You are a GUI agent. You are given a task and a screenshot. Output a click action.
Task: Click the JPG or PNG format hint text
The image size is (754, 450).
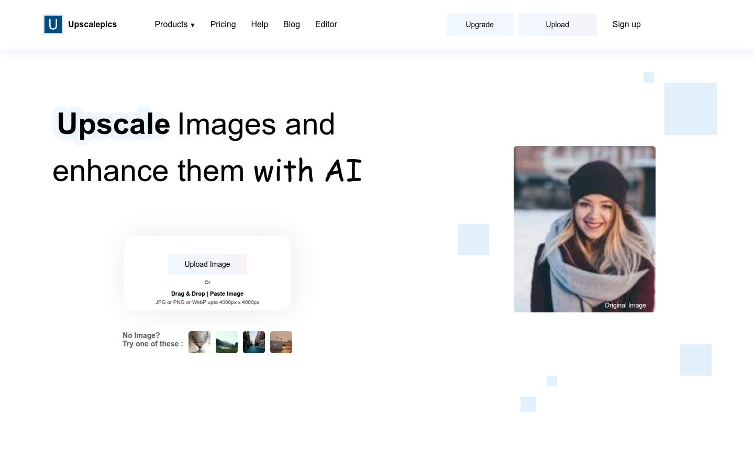click(207, 302)
